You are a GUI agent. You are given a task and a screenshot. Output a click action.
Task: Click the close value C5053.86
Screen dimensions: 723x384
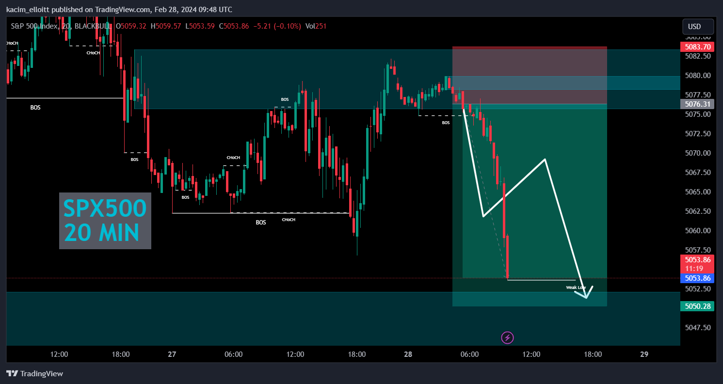(234, 26)
